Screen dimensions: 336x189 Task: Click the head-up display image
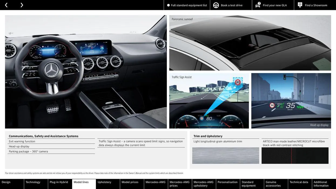pos(291,101)
